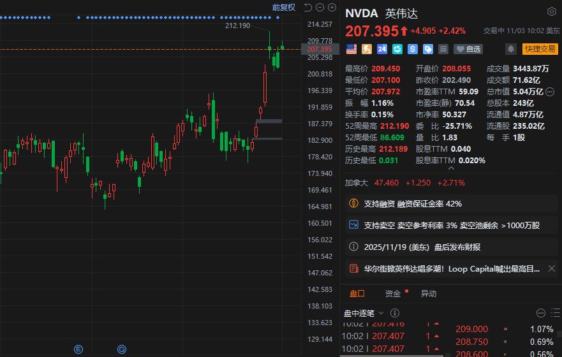The height and width of the screenshot is (357, 562).
Task: Click the US flag market icon
Action: click(351, 49)
